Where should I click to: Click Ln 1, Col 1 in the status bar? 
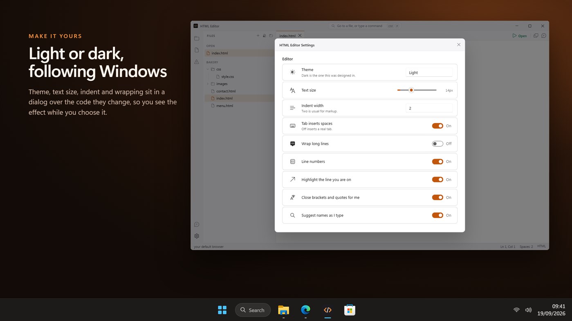[508, 247]
